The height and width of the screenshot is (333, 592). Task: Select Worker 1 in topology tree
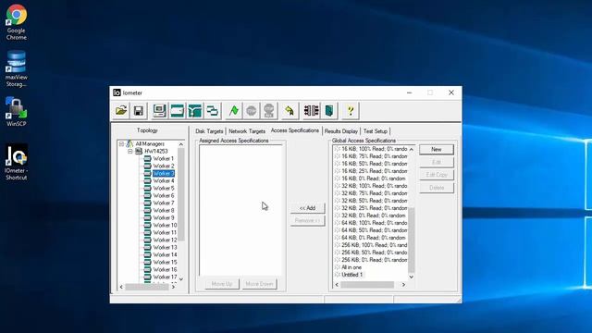point(163,158)
